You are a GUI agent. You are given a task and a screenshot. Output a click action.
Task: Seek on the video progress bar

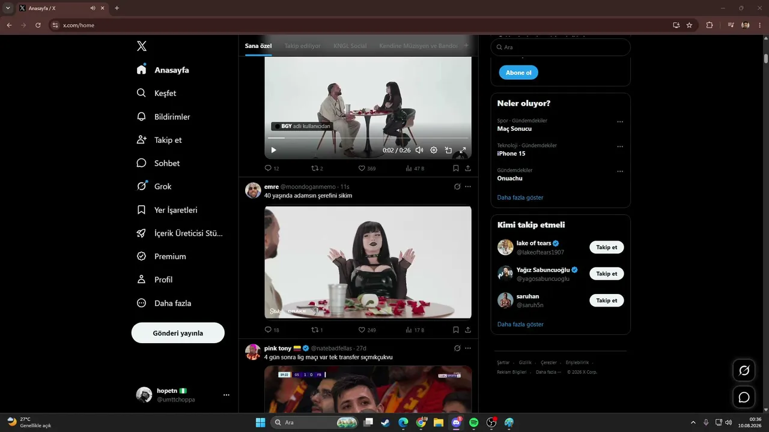[x=368, y=138]
